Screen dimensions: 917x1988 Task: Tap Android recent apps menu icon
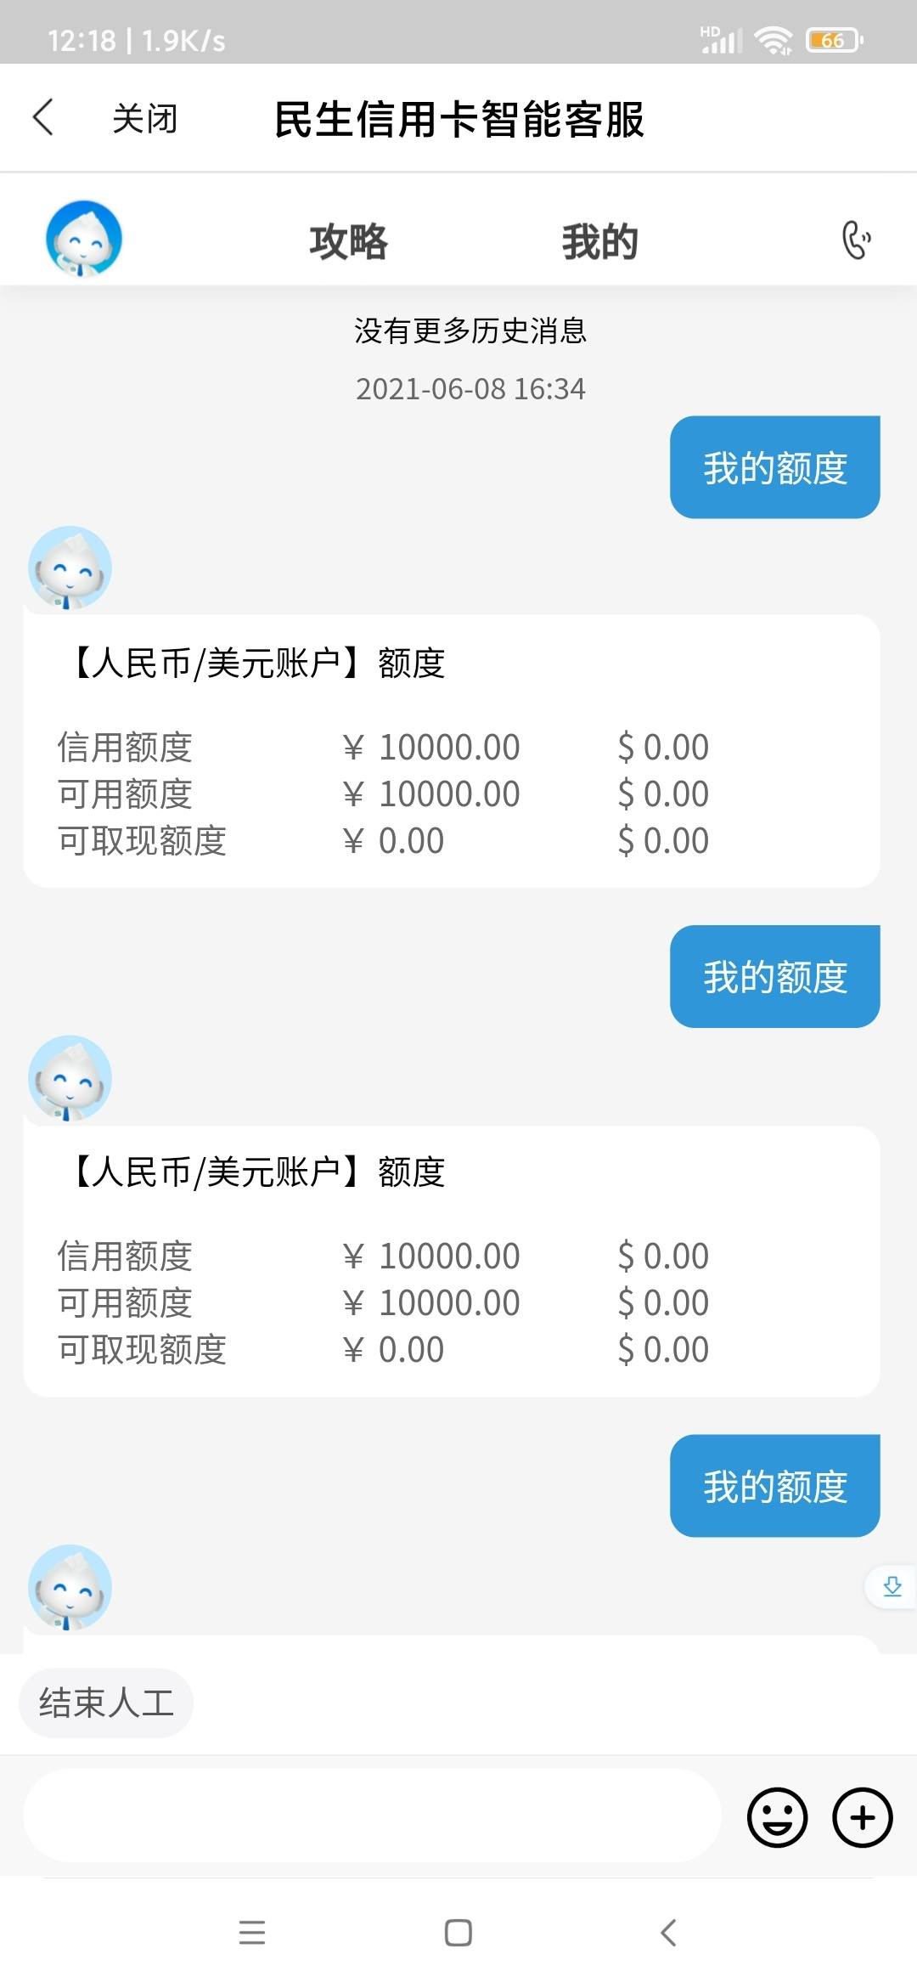[x=252, y=1933]
